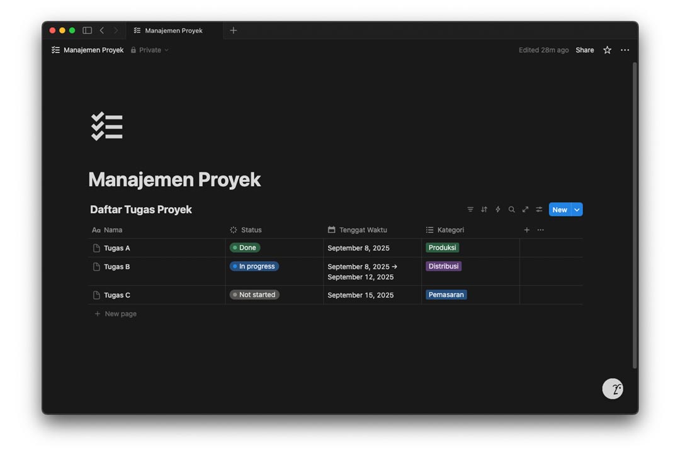Click the vertical page scrollbar
The image size is (680, 453).
click(635, 215)
